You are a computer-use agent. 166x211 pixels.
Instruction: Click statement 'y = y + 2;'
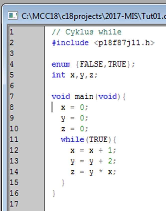coord(93,161)
